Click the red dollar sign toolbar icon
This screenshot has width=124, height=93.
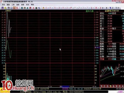(x=17, y=8)
